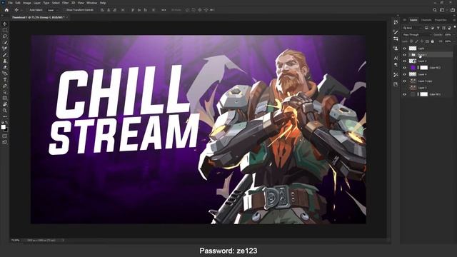Screen dimensions: 457x257
Task: Open the Filter menu
Action: coord(65,3)
